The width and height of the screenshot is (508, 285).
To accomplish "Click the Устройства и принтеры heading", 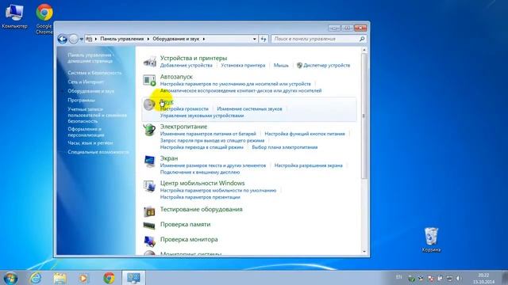I will click(x=194, y=58).
